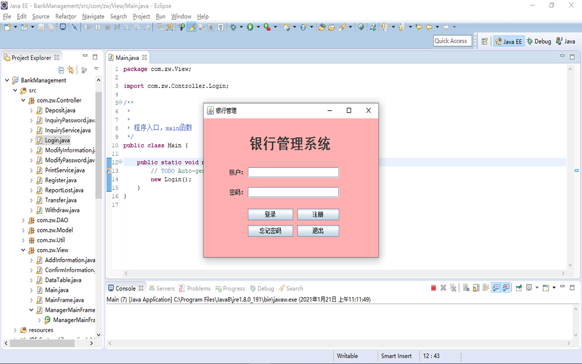The image size is (582, 364).
Task: Open the Window menu
Action: point(181,16)
